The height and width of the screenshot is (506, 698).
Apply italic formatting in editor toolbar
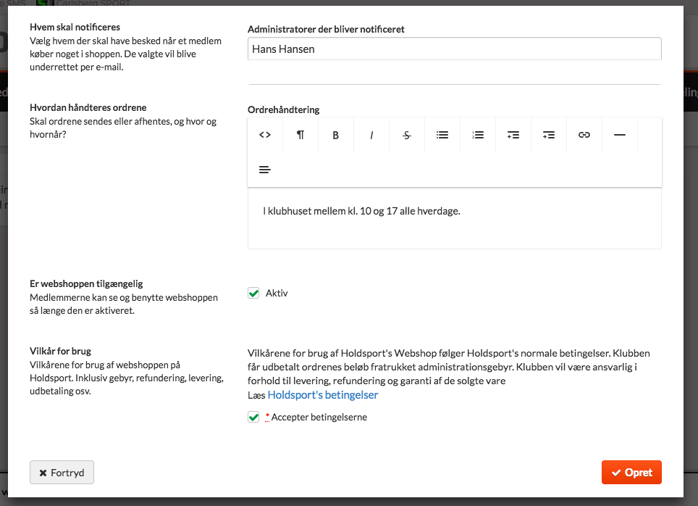tap(371, 135)
